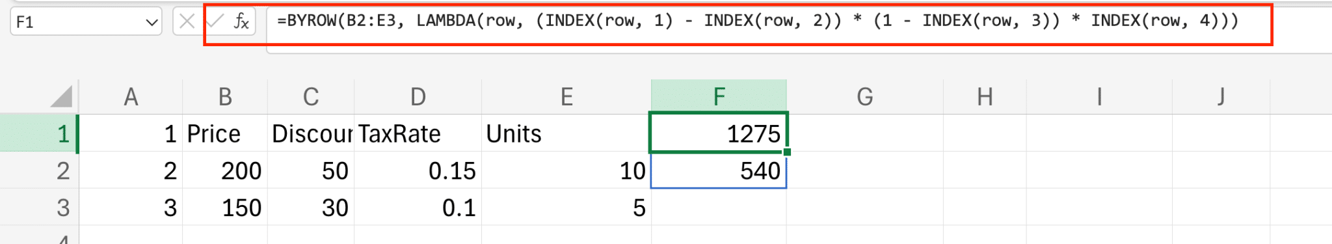The width and height of the screenshot is (1332, 244).
Task: Select cell with units 10
Action: [566, 170]
